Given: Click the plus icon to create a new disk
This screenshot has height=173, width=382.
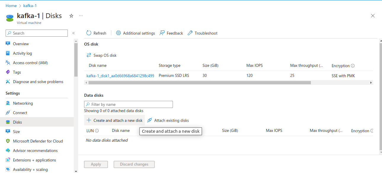Looking at the screenshot, I should [89, 120].
